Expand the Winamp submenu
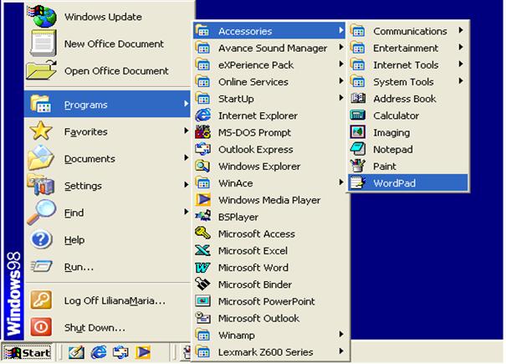Image resolution: width=506 pixels, height=364 pixels. pos(237,336)
